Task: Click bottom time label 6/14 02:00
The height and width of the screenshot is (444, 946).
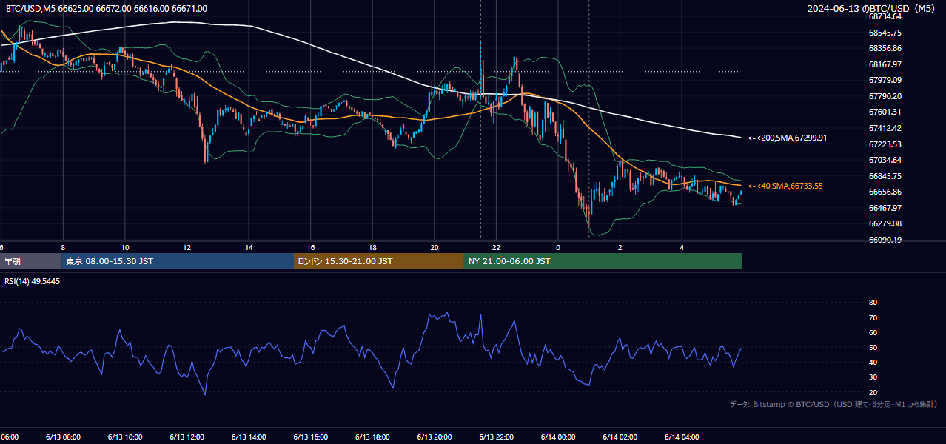Action: [x=620, y=437]
